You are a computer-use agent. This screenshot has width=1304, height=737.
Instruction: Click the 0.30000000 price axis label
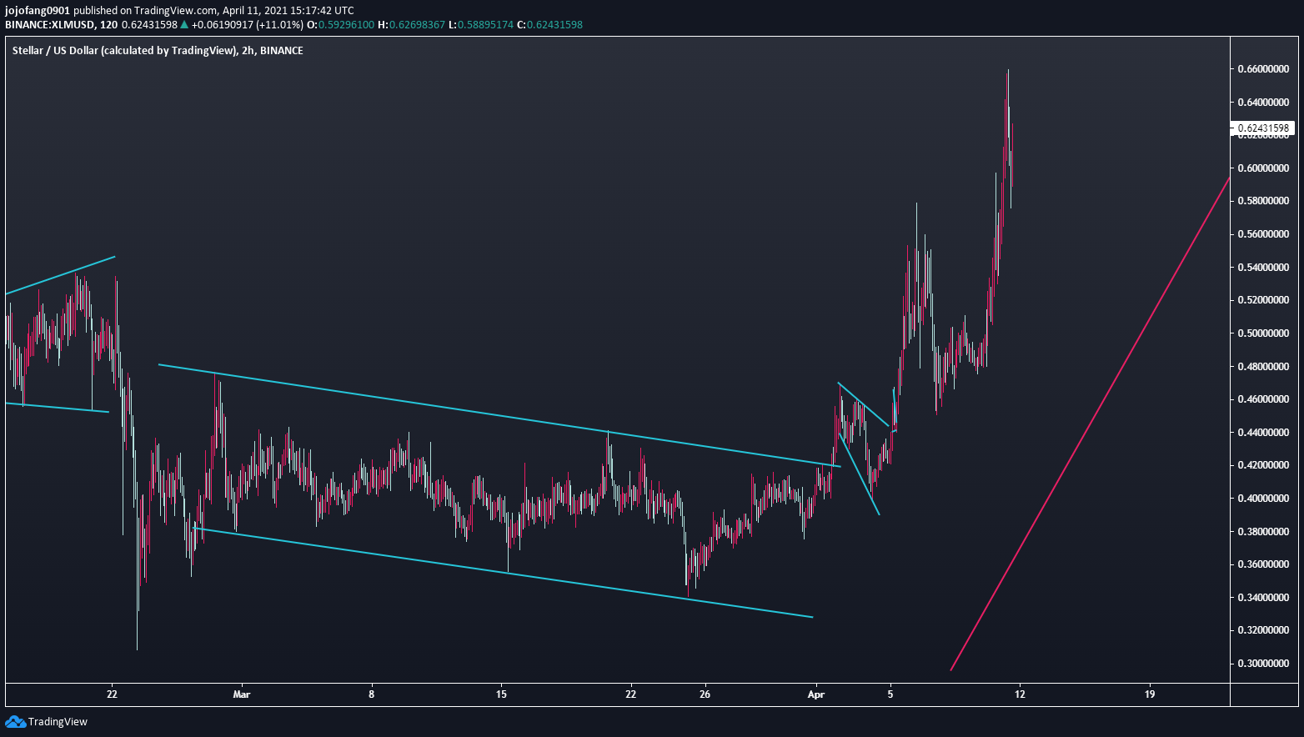click(x=1263, y=664)
